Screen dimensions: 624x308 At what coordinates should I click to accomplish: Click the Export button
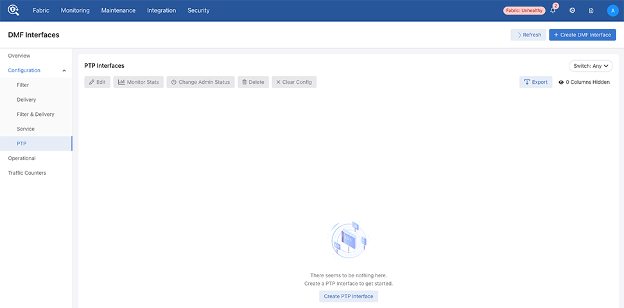point(535,82)
